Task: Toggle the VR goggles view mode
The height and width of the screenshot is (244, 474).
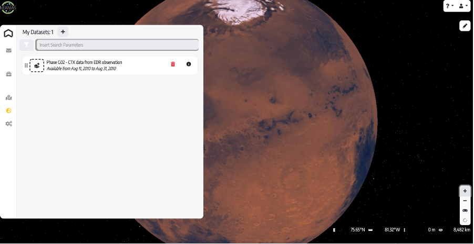Action: [x=465, y=210]
